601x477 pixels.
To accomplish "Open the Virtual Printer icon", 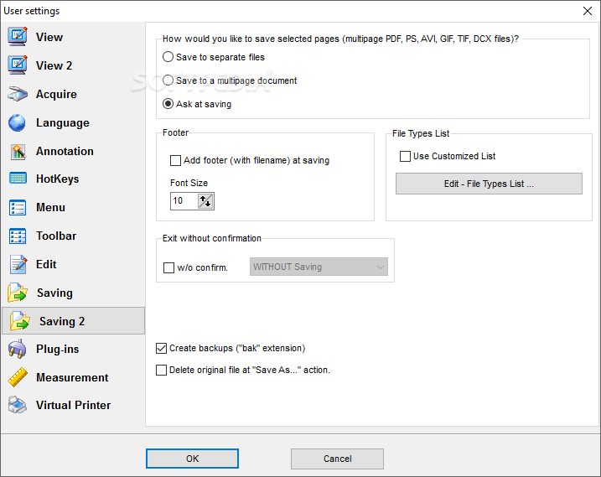I will click(18, 405).
